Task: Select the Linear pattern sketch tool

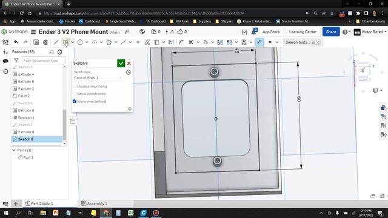Action: [229, 42]
